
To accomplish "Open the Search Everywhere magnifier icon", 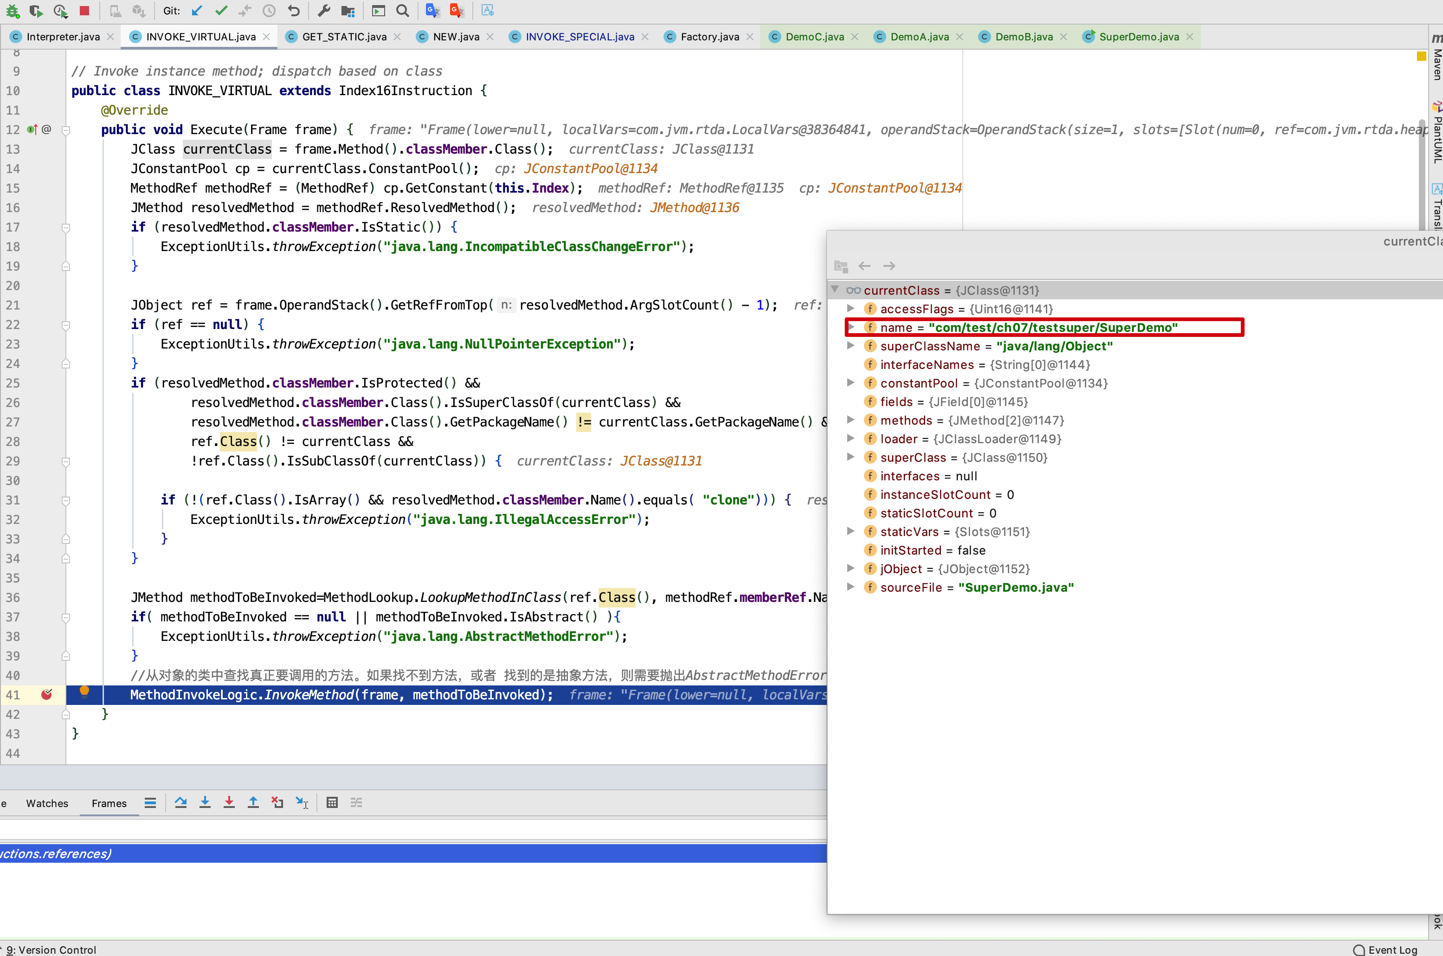I will click(x=402, y=10).
